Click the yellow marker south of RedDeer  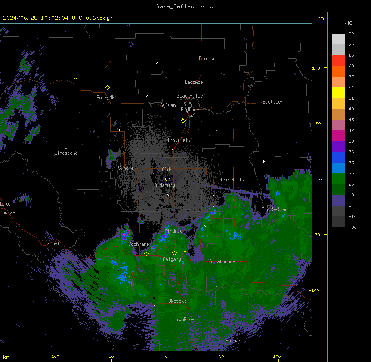183,121
